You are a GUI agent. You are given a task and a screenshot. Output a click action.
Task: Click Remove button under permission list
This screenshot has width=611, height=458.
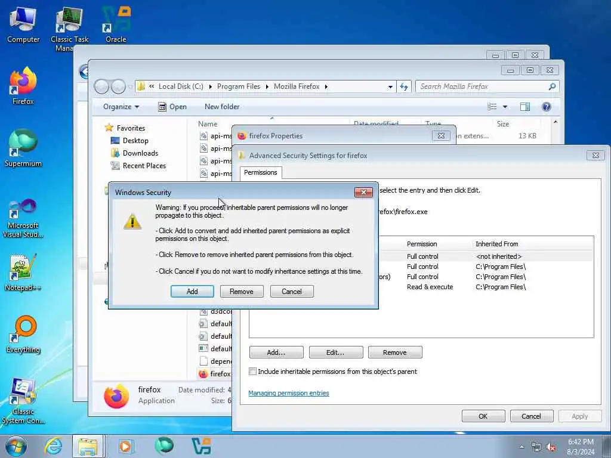point(395,352)
